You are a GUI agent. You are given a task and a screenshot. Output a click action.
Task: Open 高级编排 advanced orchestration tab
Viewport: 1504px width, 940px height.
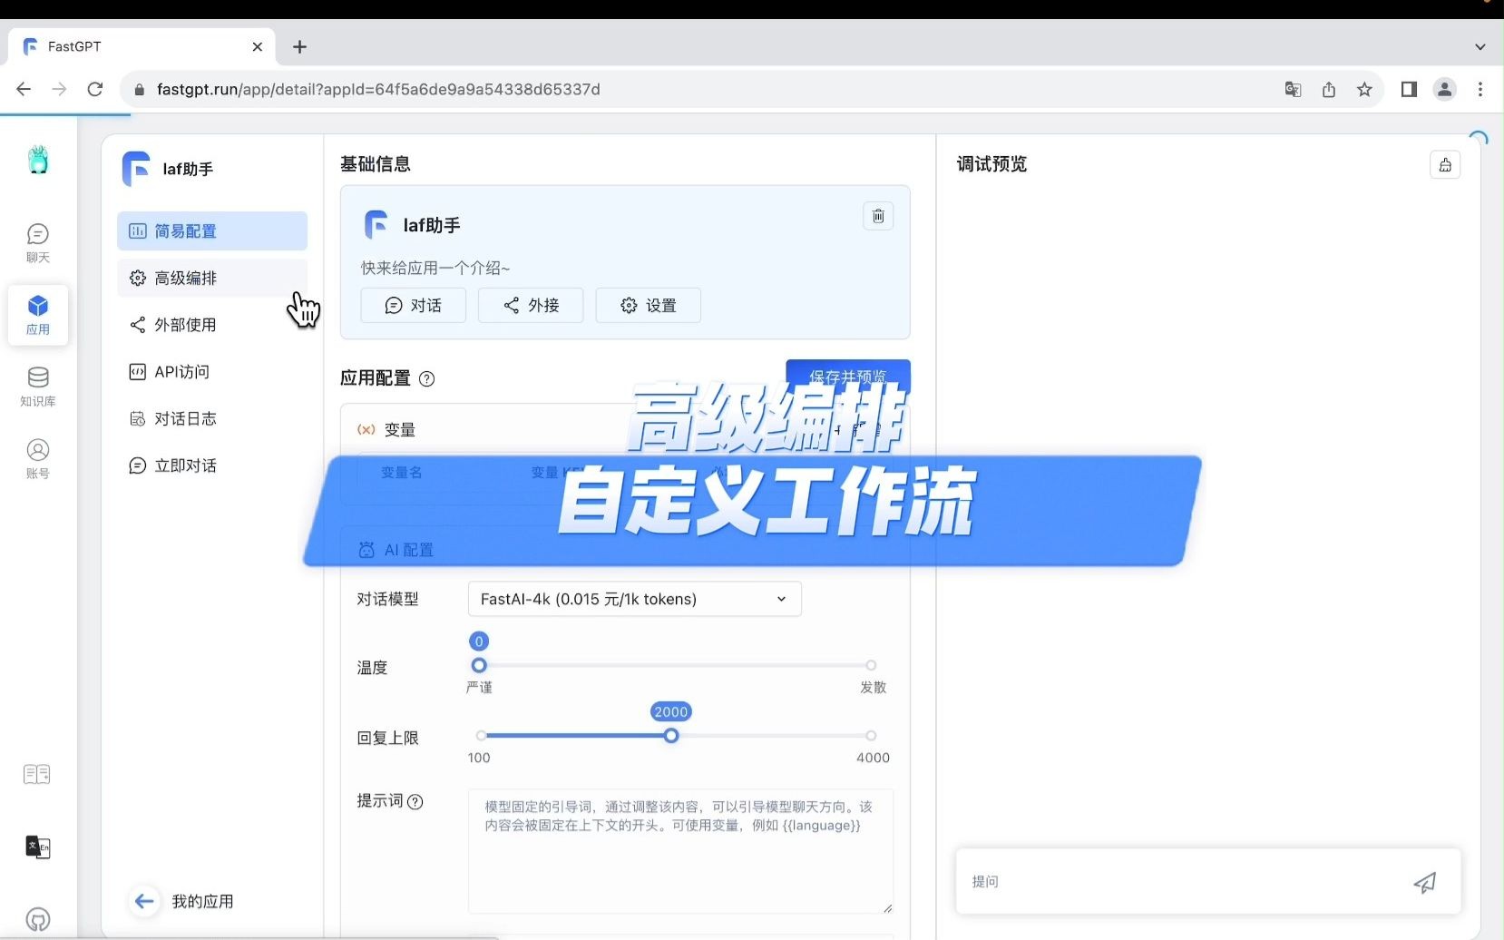pyautogui.click(x=212, y=278)
